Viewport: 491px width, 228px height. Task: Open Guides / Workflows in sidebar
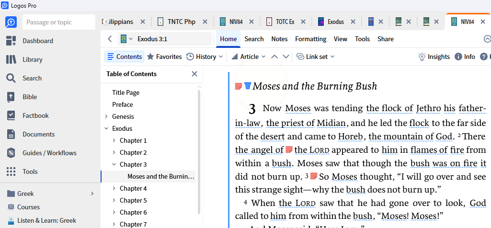[41, 153]
